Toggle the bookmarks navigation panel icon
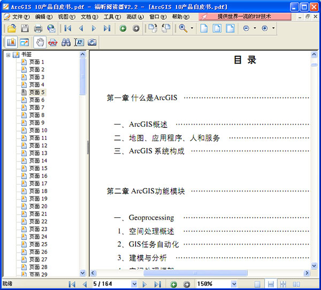 (11, 42)
